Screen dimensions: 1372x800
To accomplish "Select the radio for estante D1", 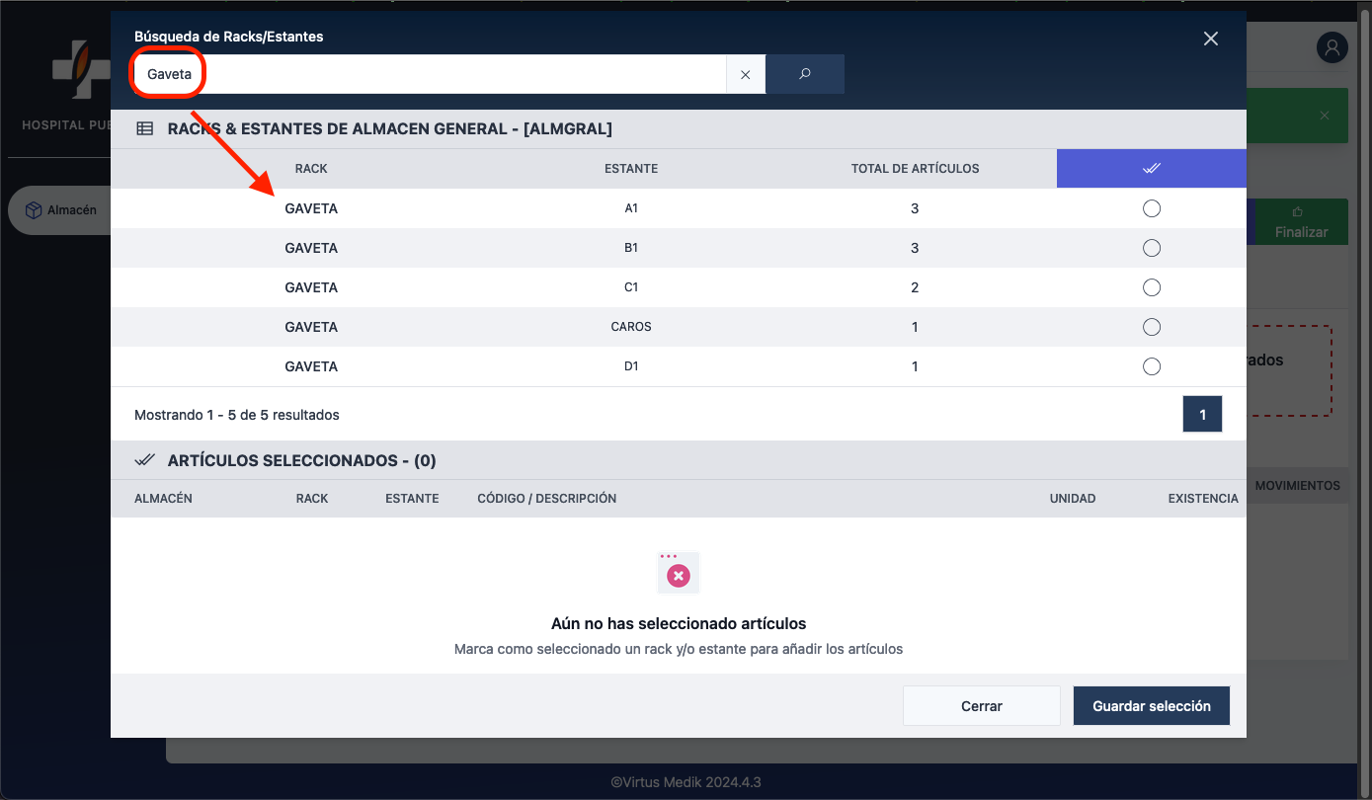I will point(1151,366).
